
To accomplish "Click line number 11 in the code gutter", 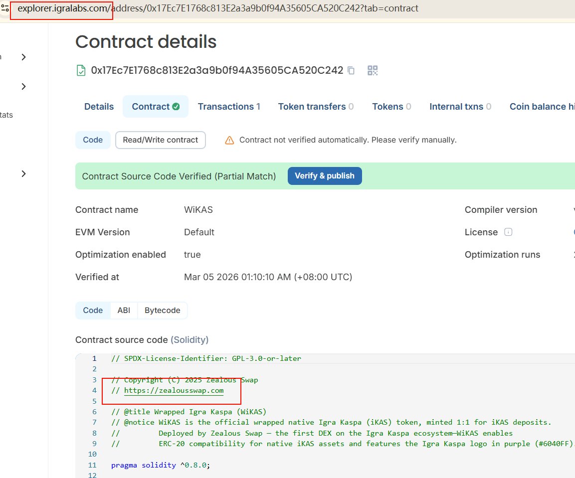I will (92, 465).
